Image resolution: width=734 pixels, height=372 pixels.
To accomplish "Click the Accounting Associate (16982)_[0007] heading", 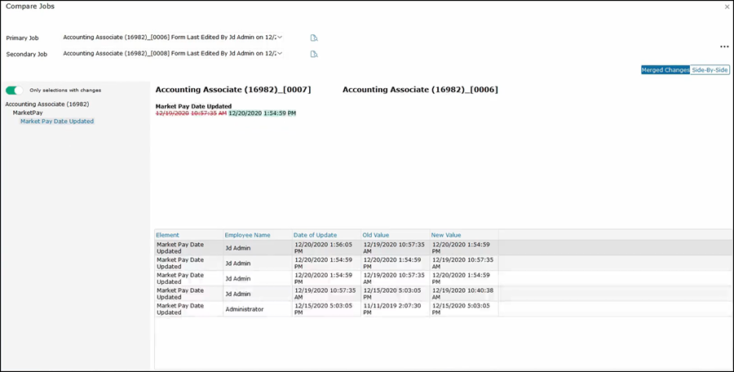I will click(x=233, y=90).
